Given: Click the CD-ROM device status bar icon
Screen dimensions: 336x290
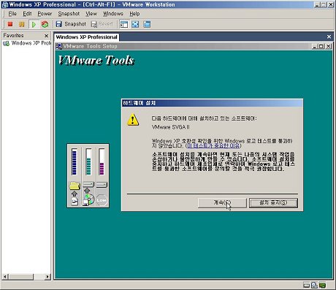Looking at the screenshot, I should coord(314,285).
